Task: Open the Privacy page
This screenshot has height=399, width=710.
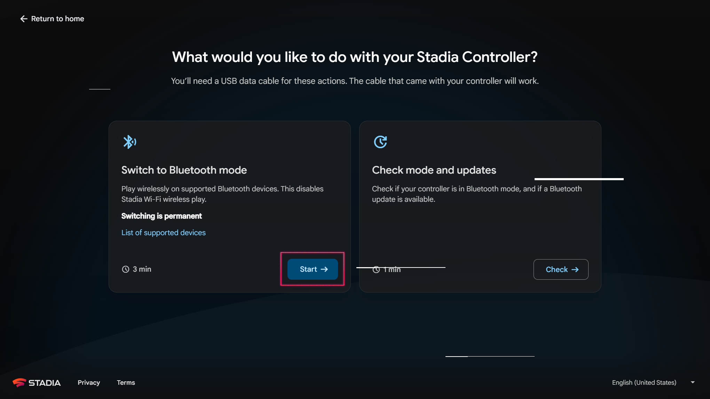Action: [89, 383]
